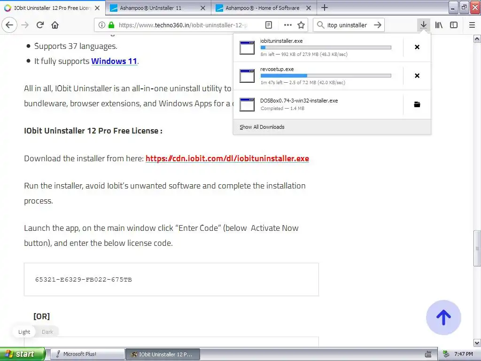Select IObit Uninstaller 12 P… taskbar button
Image resolution: width=481 pixels, height=361 pixels.
click(163, 354)
